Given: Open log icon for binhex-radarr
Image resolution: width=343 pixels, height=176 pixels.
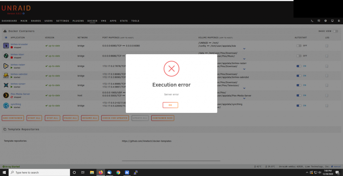Looking at the screenshot, I should 327,66.
